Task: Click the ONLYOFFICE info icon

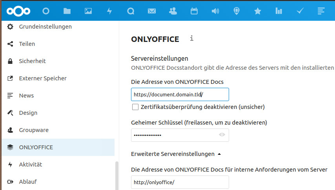Action: [191, 38]
